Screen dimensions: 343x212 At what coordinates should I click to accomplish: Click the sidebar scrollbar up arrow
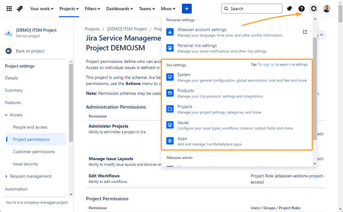tap(71, 62)
